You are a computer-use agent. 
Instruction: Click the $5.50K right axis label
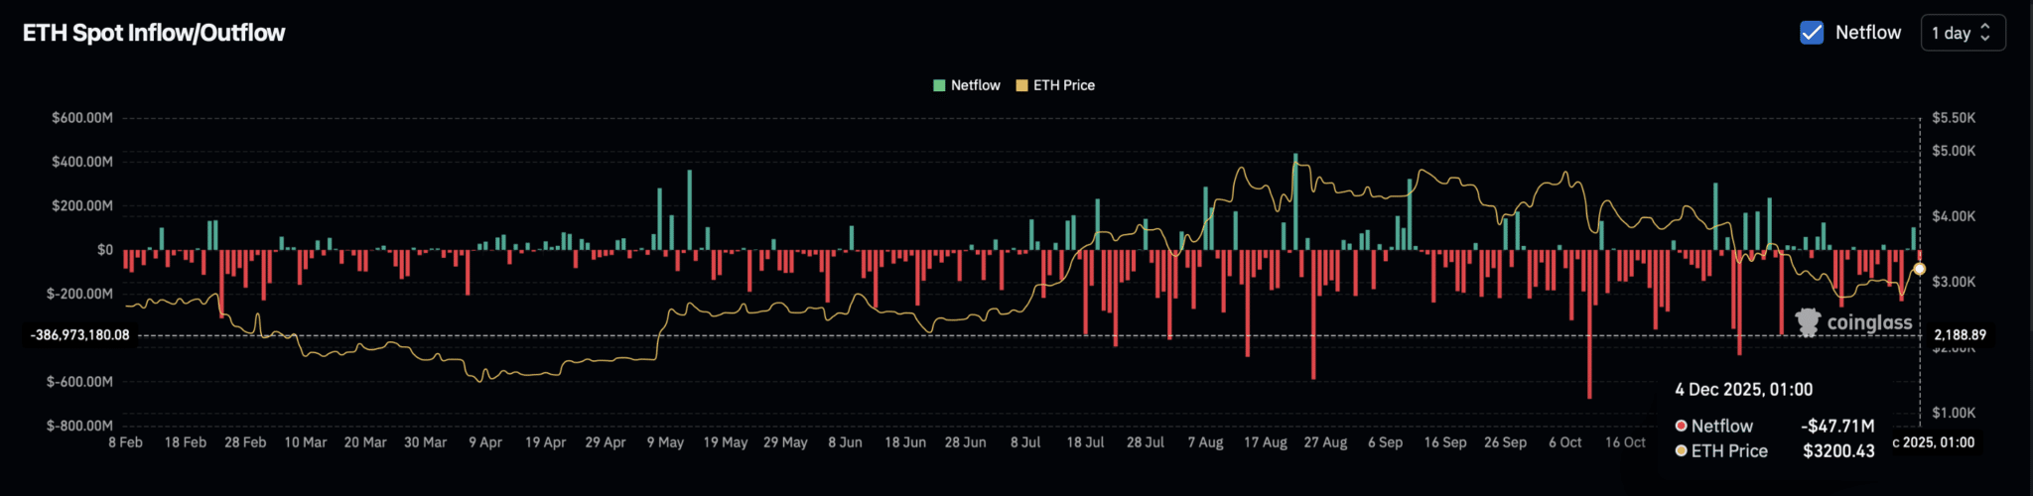pos(1953,118)
